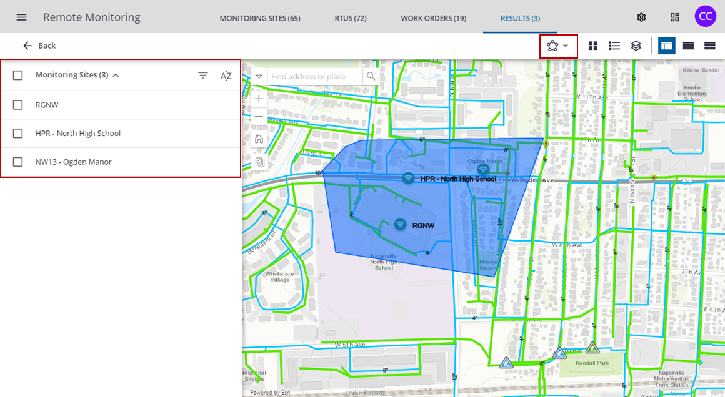
Task: Check the RGNW checkbox
Action: pos(18,105)
